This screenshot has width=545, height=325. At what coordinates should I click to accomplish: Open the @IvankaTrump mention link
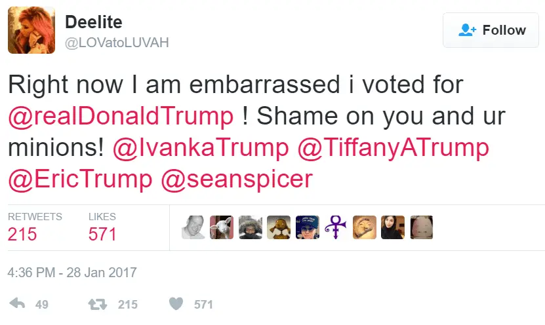coord(199,147)
